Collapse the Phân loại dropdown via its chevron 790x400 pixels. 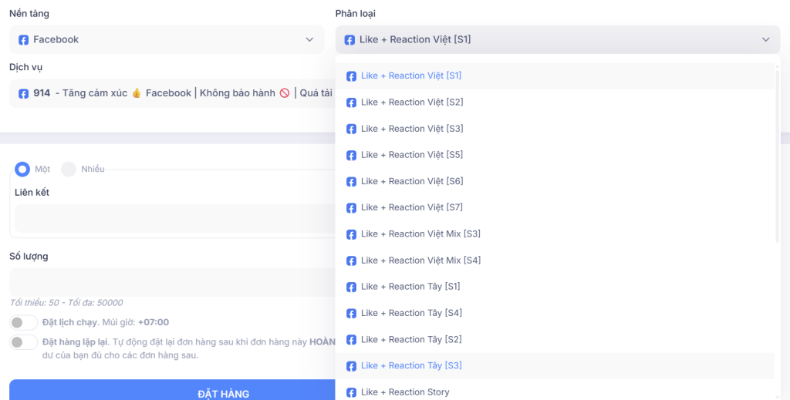click(x=765, y=40)
